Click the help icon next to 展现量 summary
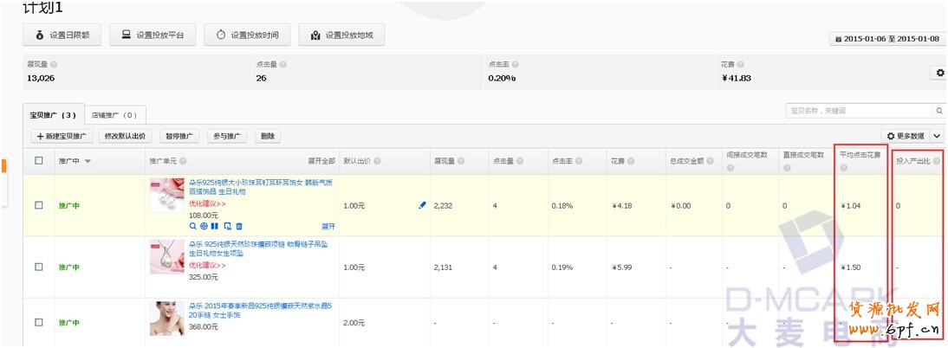The width and height of the screenshot is (948, 348). (55, 65)
